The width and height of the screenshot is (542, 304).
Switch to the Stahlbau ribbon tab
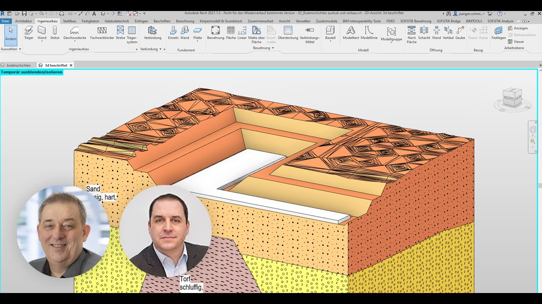[x=69, y=21]
